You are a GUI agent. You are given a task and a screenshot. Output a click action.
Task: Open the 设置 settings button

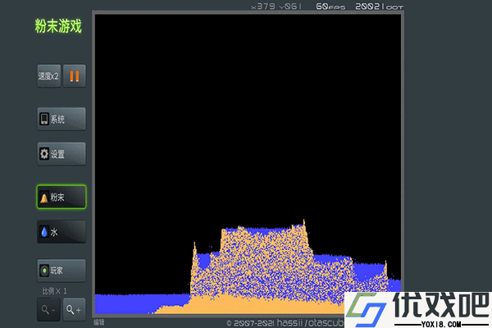[x=61, y=154]
